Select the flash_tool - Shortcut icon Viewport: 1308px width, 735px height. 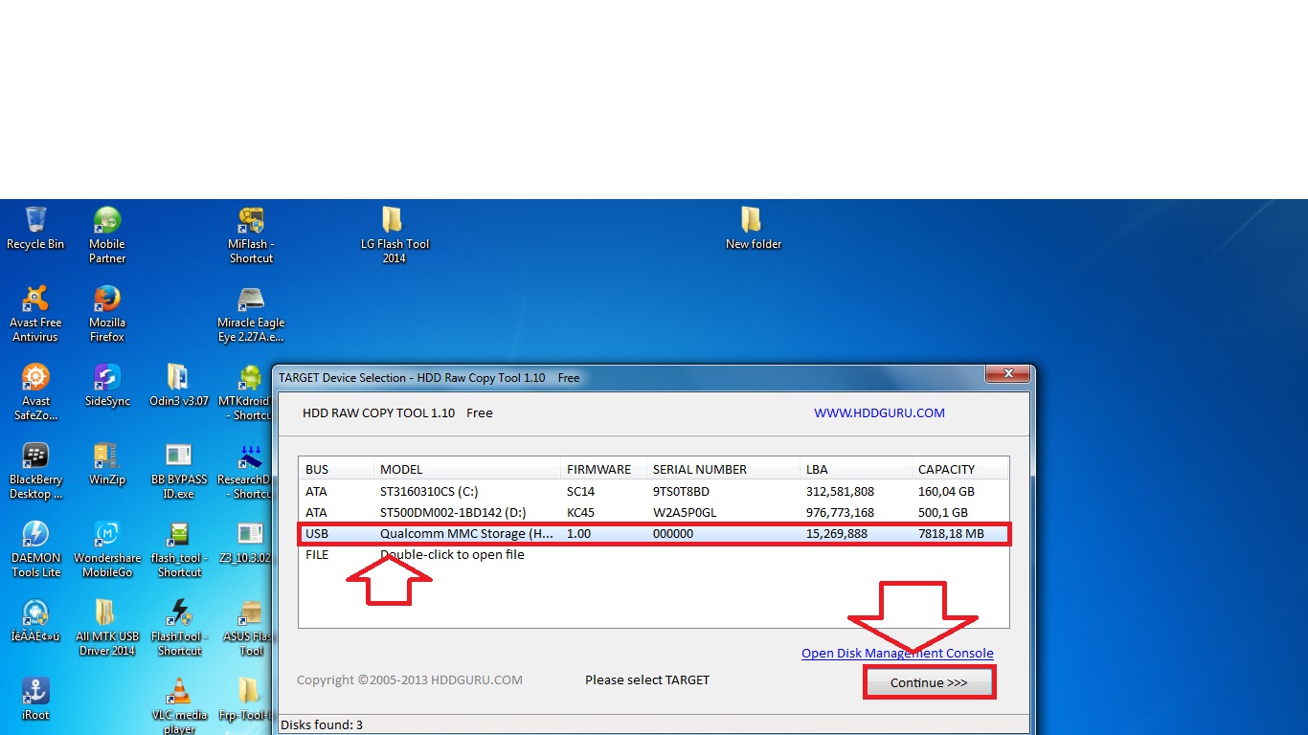(x=179, y=549)
